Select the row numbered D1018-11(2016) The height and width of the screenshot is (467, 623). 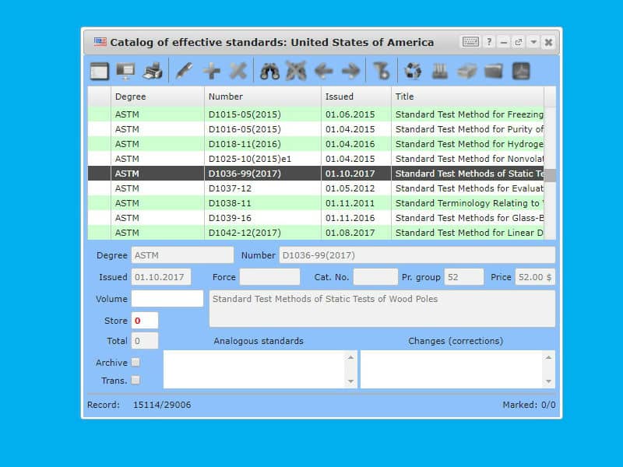coord(316,144)
